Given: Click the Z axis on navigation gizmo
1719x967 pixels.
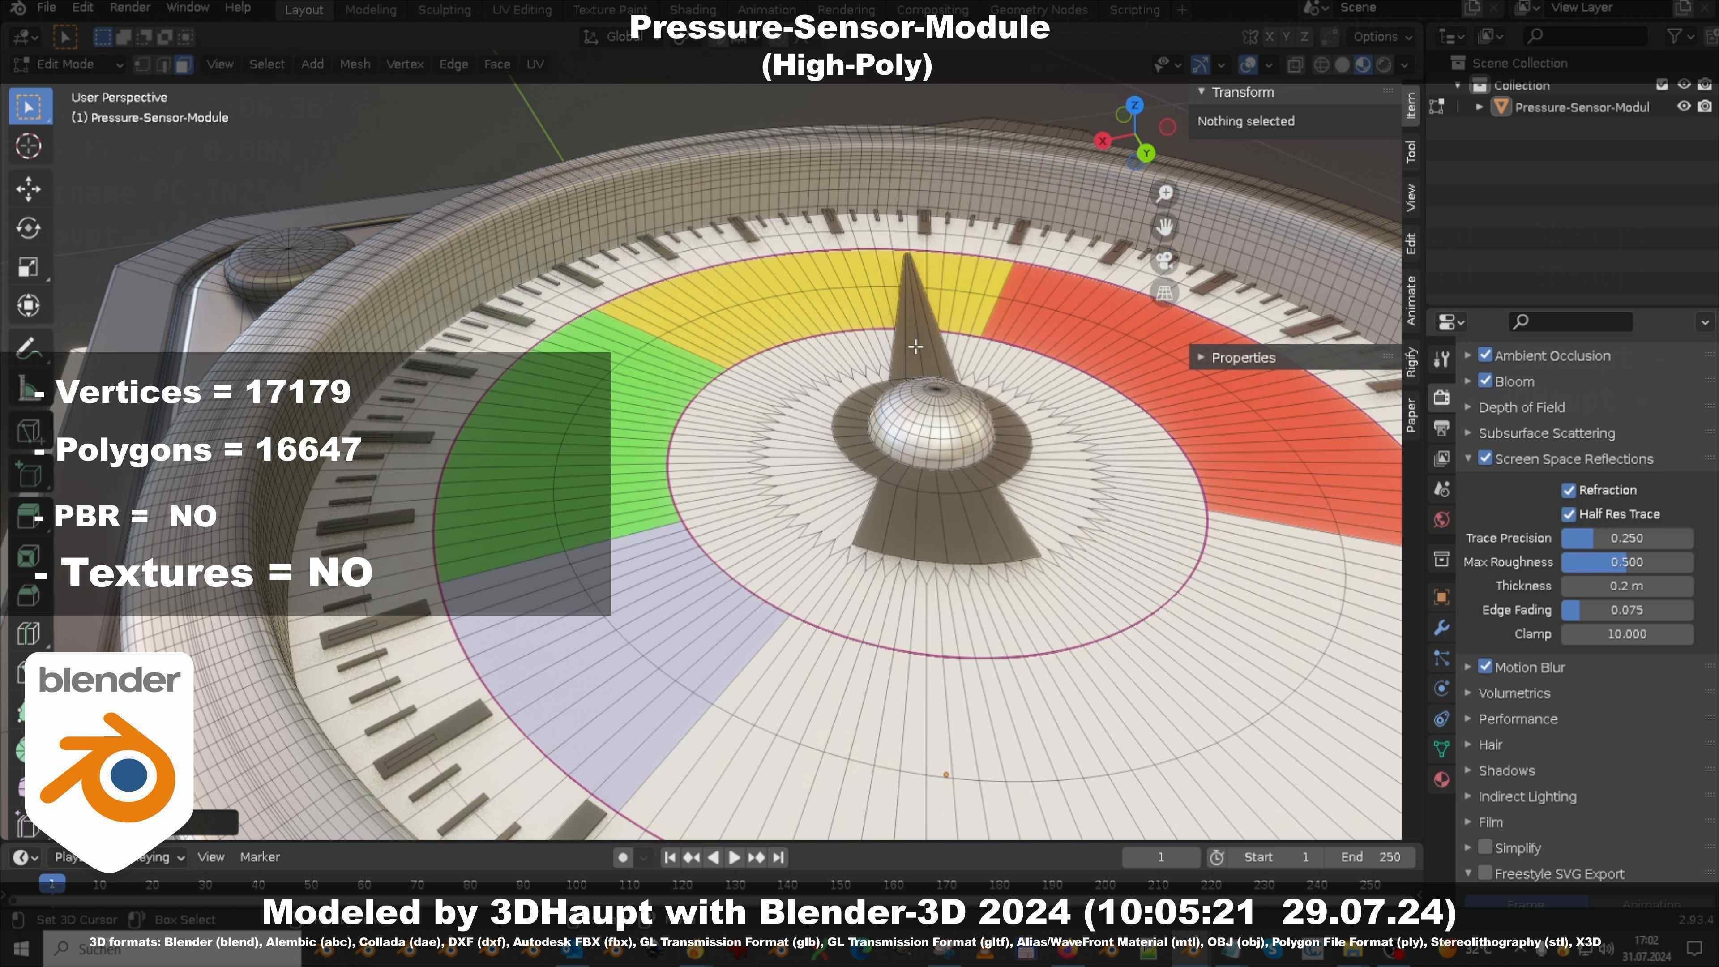Looking at the screenshot, I should (1134, 106).
